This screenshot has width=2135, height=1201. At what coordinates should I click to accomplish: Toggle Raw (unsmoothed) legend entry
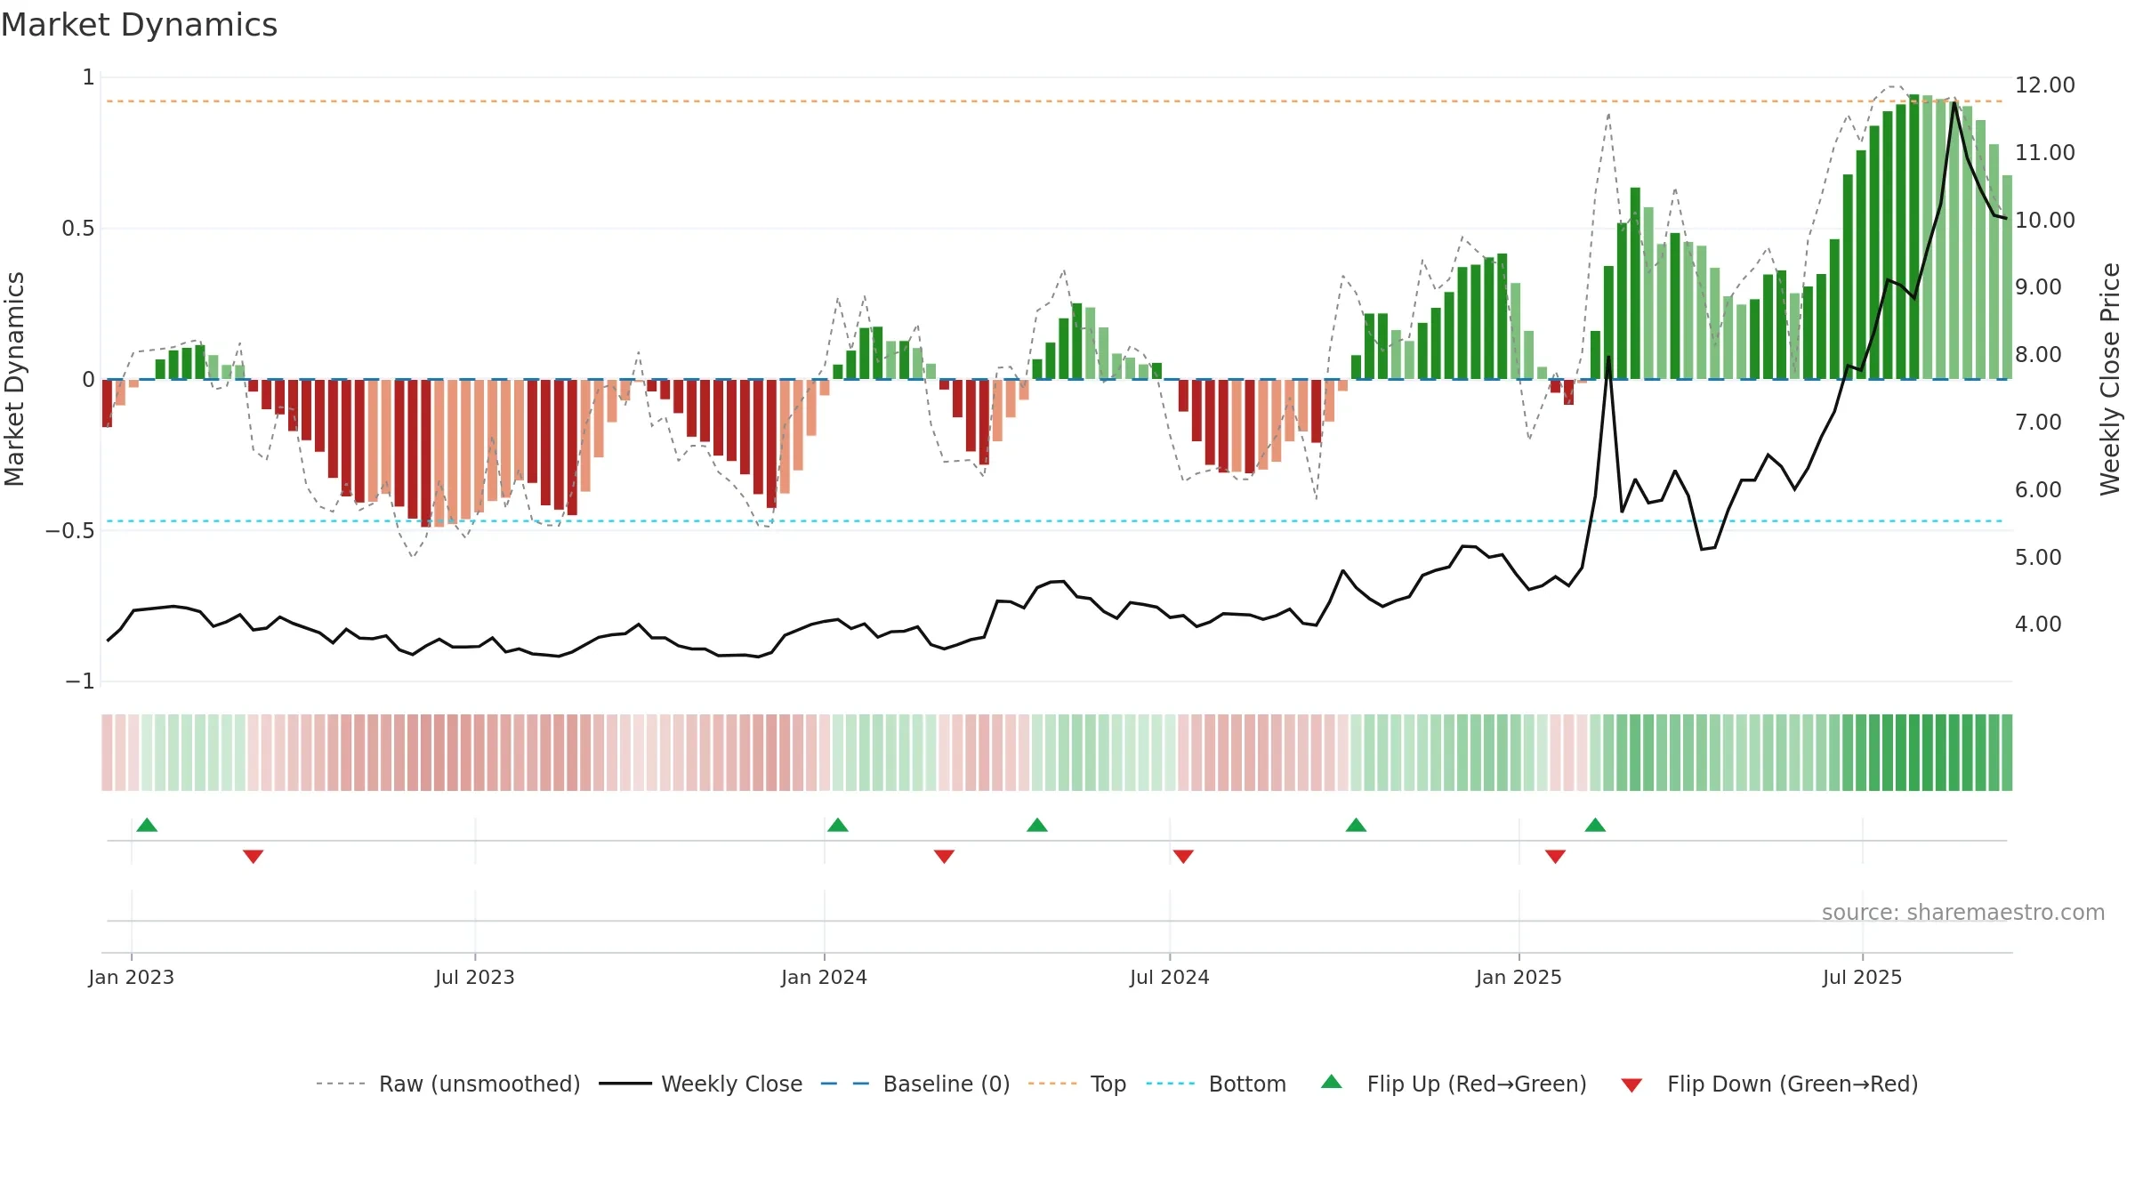(448, 1084)
